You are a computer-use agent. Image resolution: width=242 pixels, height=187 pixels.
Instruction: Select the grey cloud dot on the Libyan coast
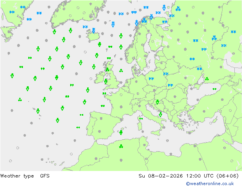171,154
